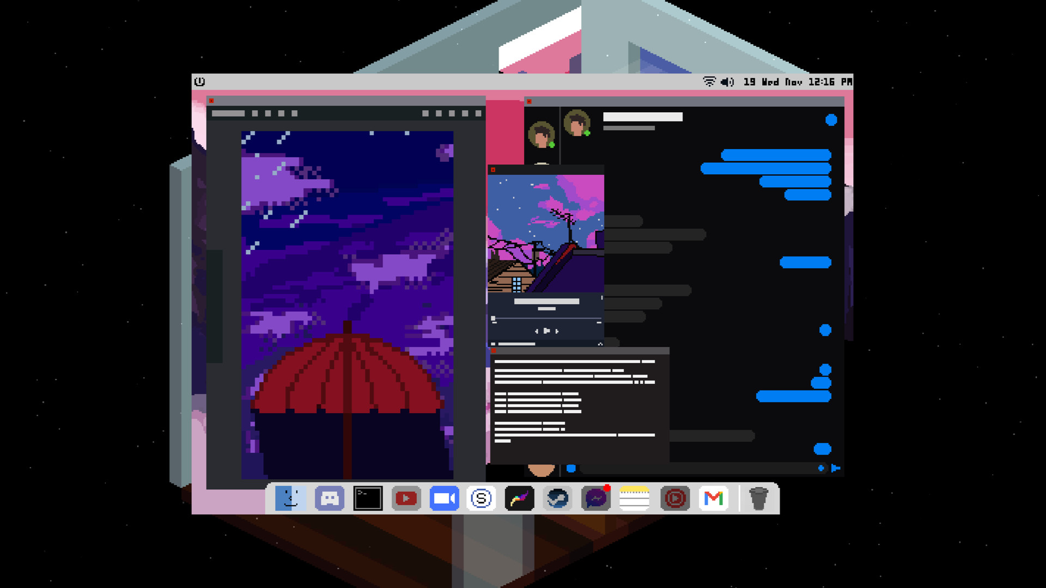This screenshot has width=1046, height=588.
Task: Open Finder from the dock
Action: 290,497
